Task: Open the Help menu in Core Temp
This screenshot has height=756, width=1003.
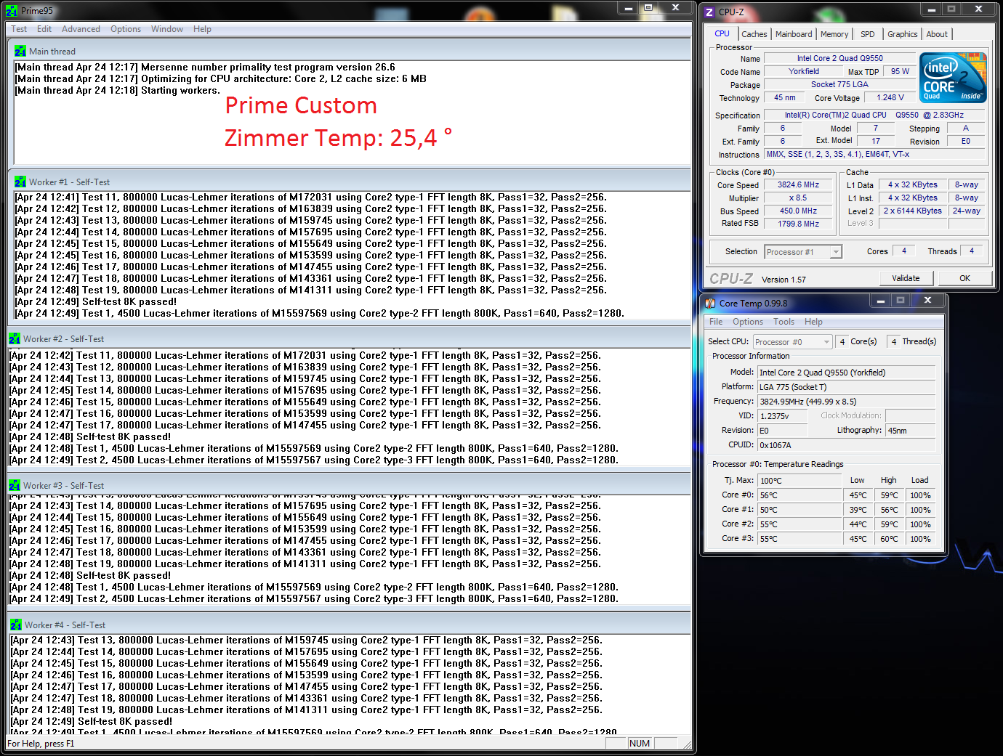Action: [x=813, y=322]
